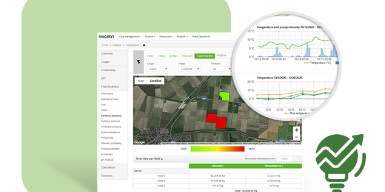Click the Google logo on the map

pos(139,142)
